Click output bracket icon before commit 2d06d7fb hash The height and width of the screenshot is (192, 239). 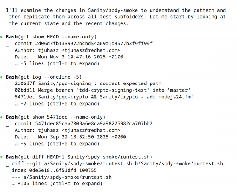[8, 43]
